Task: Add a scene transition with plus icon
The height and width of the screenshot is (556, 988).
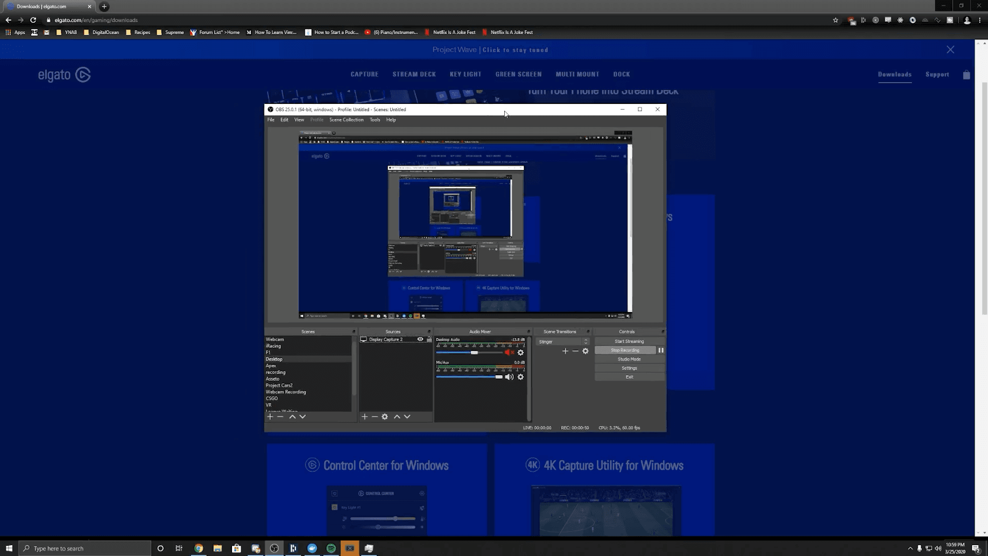Action: coord(565,351)
